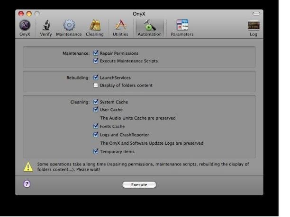Open the Verify microscope icon
Viewport: 290px width, 217px height.
[46, 25]
